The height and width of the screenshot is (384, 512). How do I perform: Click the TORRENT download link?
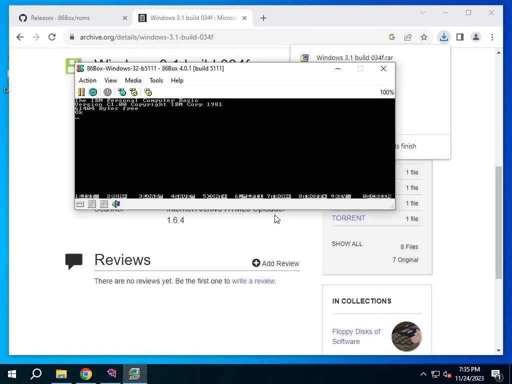(348, 218)
